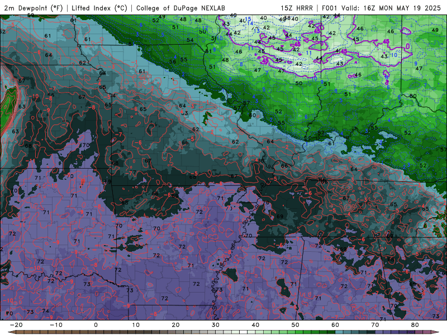Click the 74 dewpoint value on the map
Screen dimensions: 447x335
45,311
